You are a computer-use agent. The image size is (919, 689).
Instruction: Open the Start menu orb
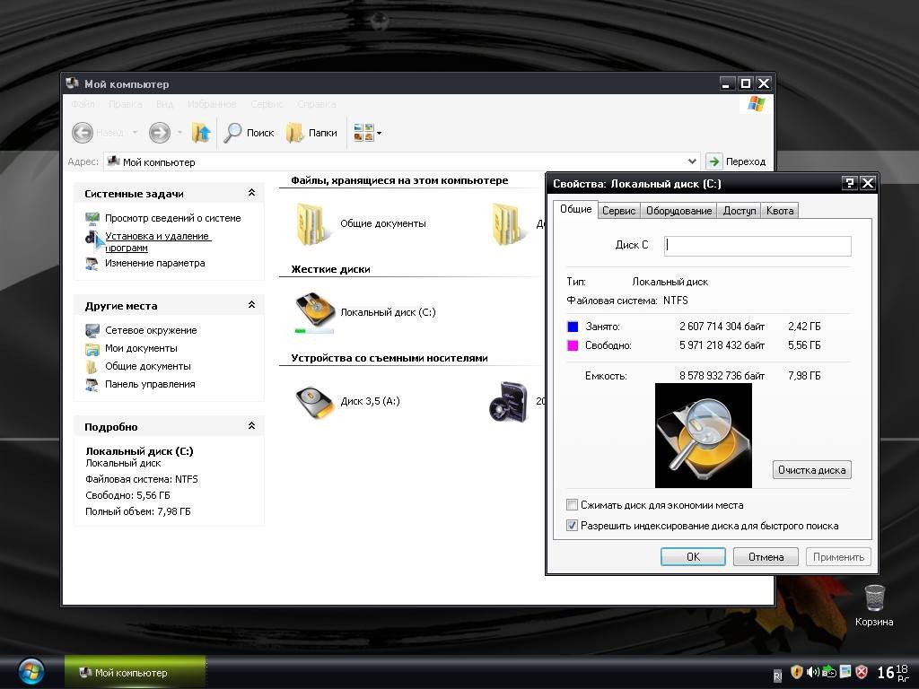click(31, 672)
